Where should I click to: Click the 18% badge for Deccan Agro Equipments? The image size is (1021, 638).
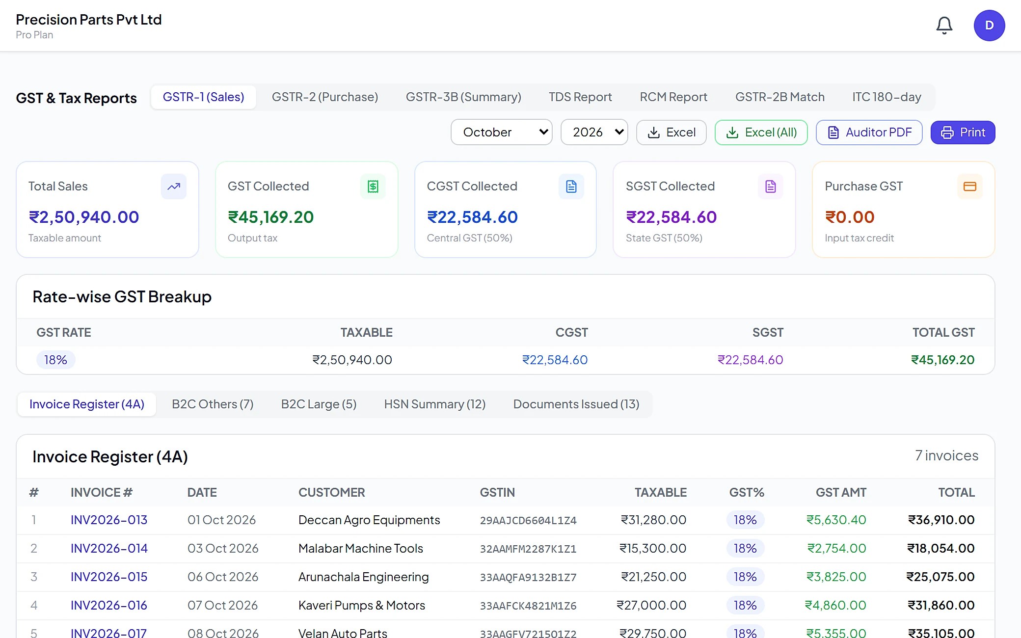[x=745, y=520]
